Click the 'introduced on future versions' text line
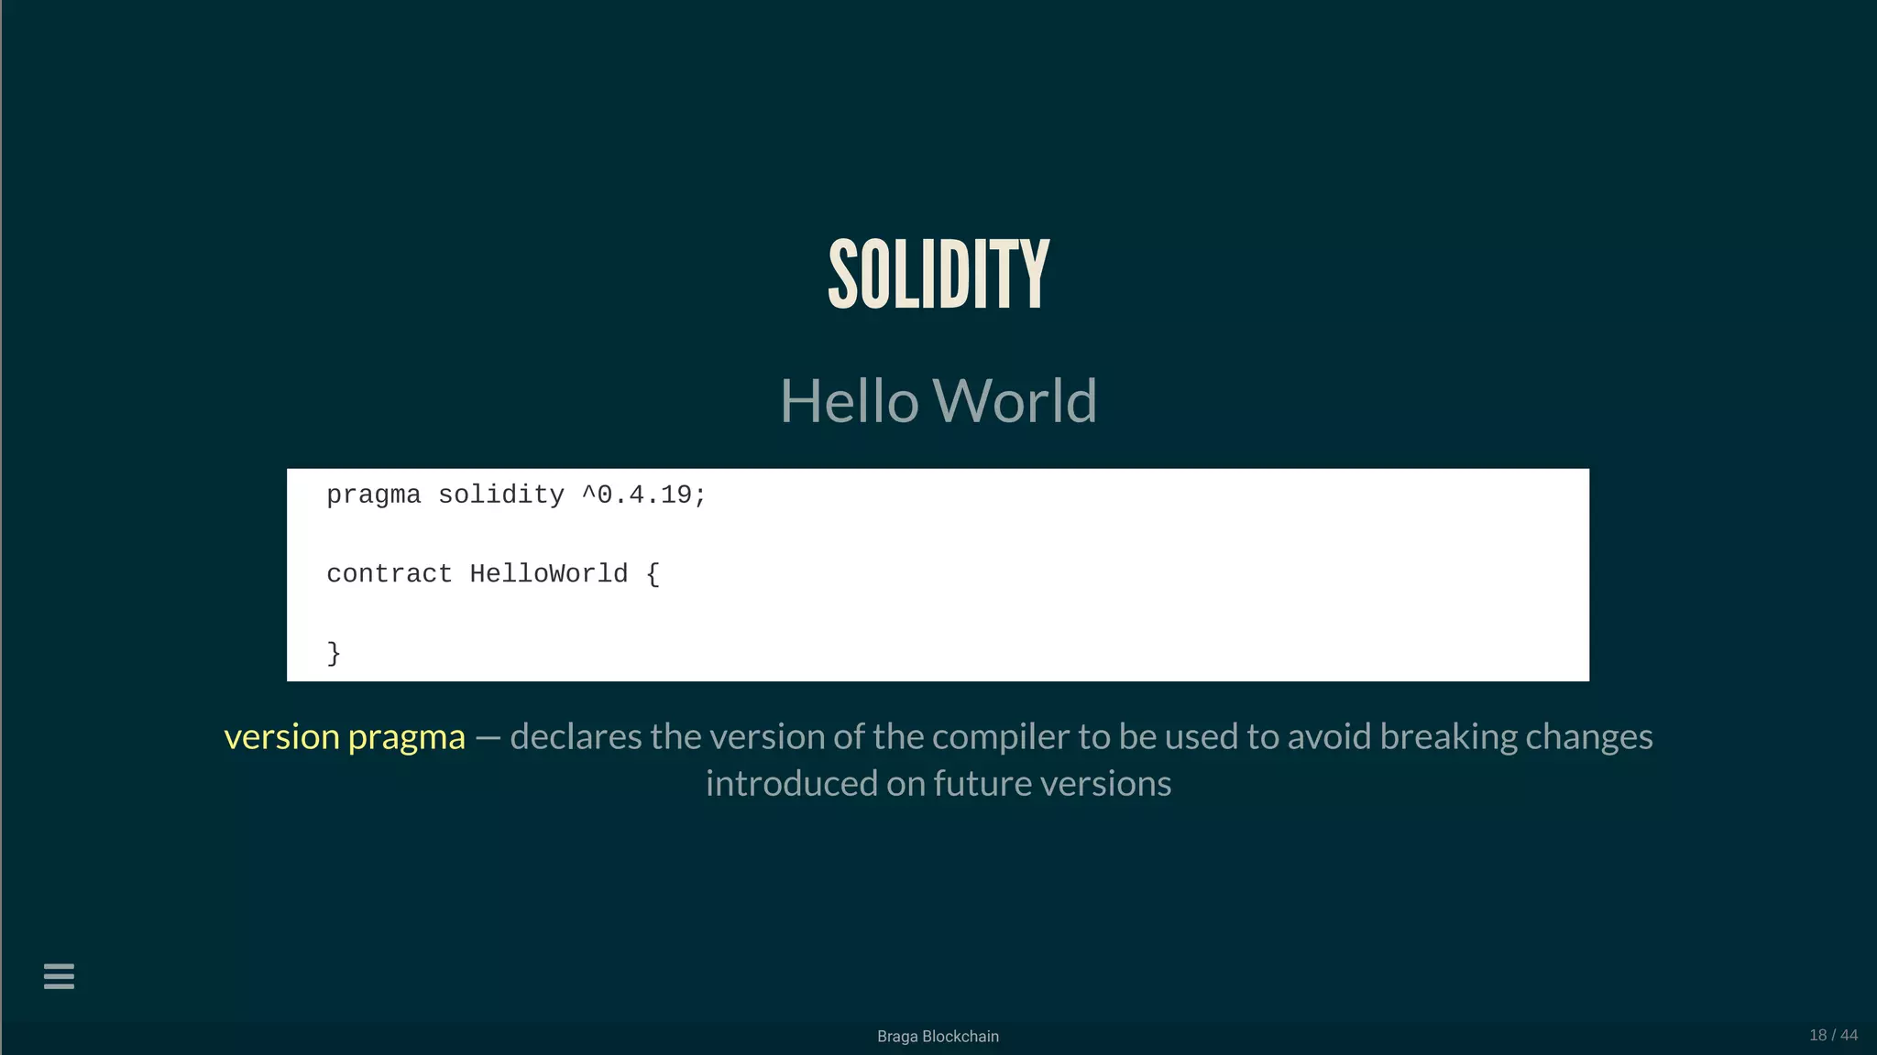 click(938, 784)
